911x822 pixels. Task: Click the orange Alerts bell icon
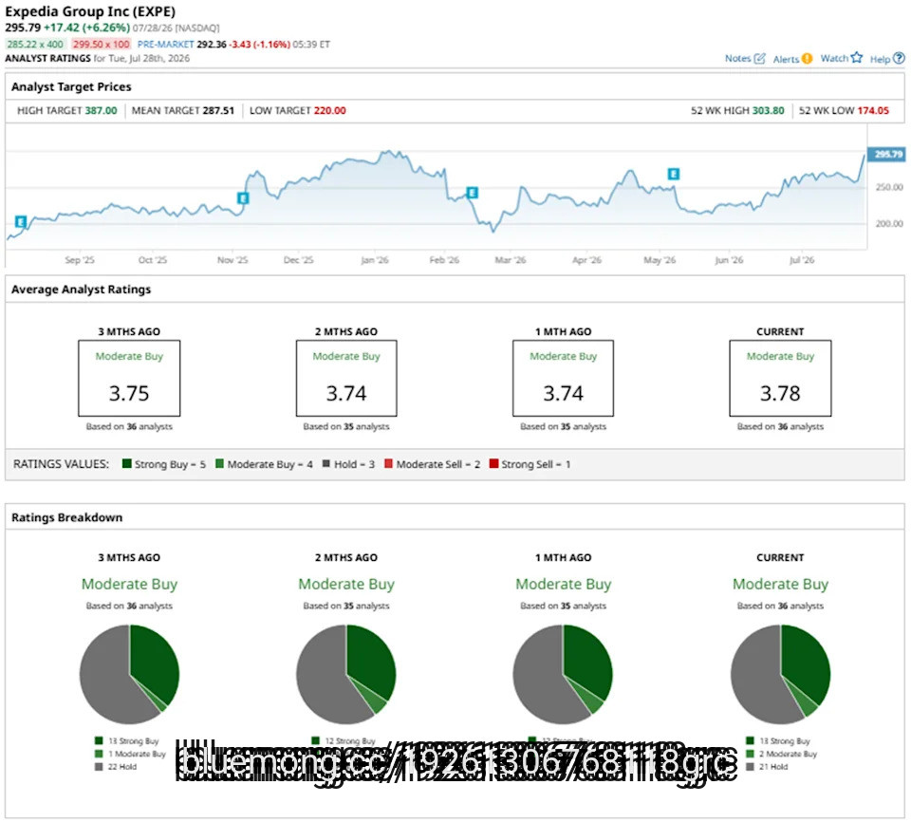[807, 58]
